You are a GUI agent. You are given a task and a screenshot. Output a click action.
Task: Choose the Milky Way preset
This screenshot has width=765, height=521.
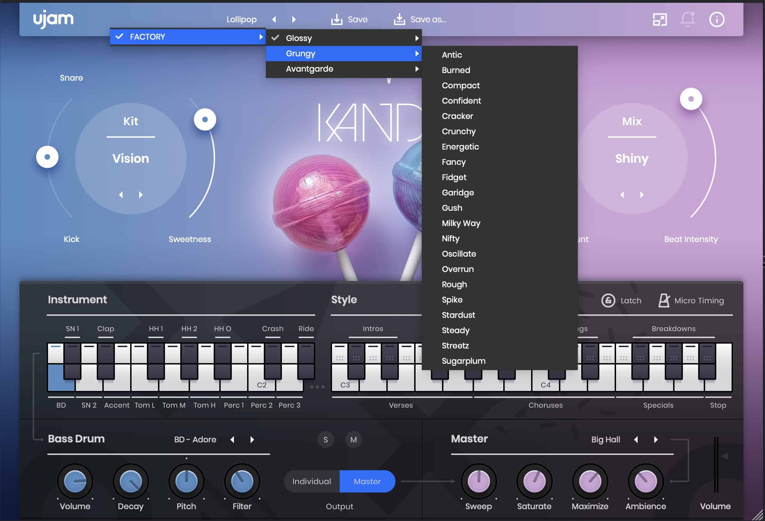tap(500, 223)
